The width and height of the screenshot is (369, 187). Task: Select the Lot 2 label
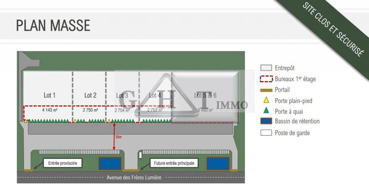[x=90, y=96]
